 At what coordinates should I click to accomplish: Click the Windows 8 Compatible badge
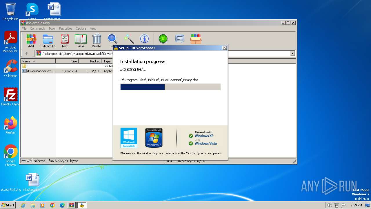tap(129, 138)
